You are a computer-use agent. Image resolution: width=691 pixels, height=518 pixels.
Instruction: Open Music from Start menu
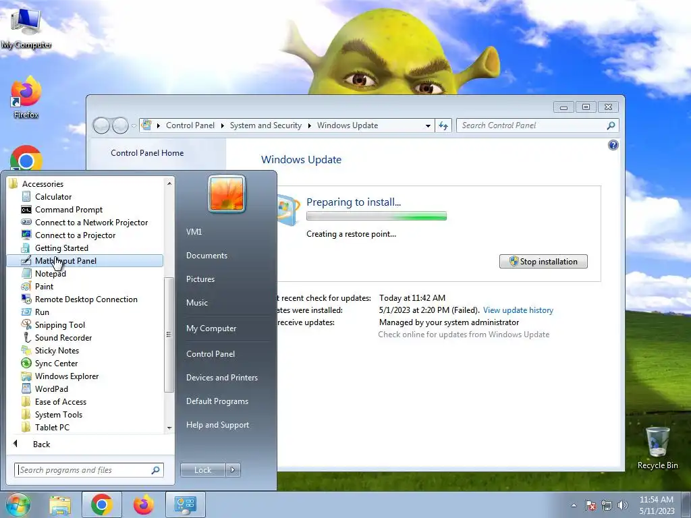coord(196,303)
